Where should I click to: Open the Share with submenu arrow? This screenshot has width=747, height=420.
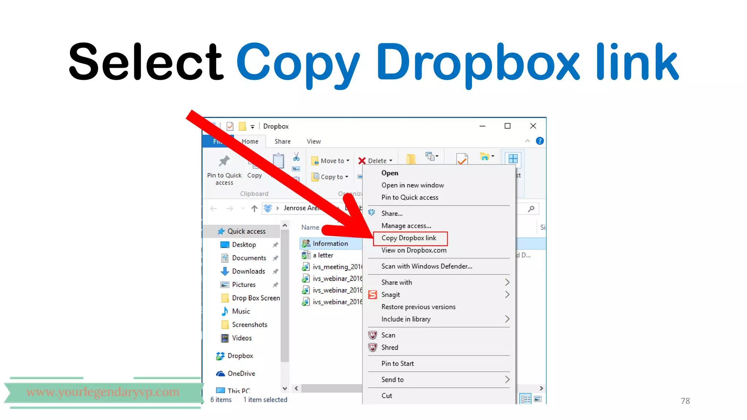[507, 282]
